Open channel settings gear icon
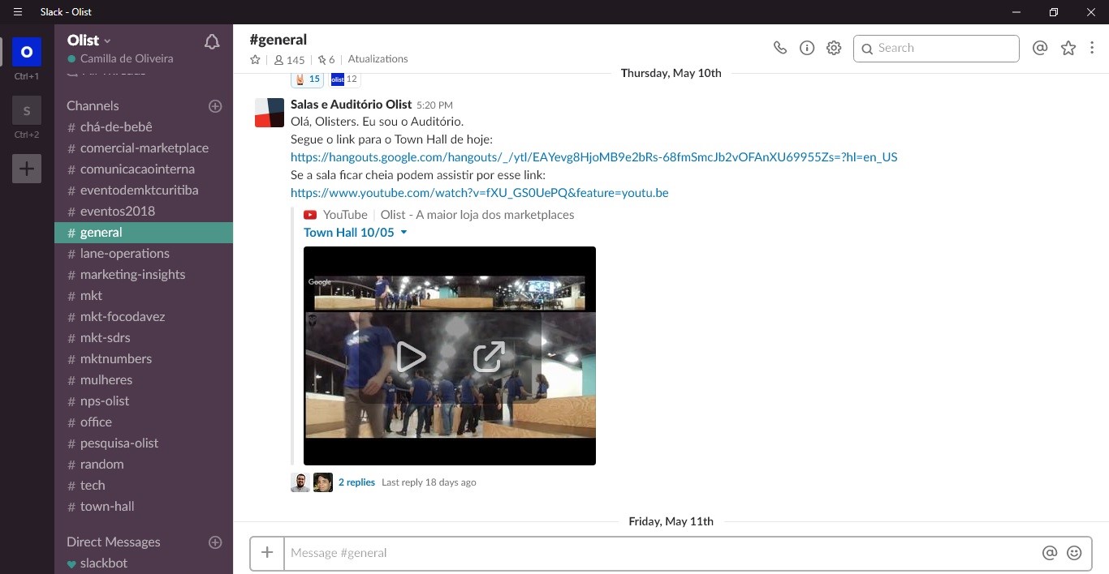Screen dimensions: 1109x574 click(x=834, y=48)
